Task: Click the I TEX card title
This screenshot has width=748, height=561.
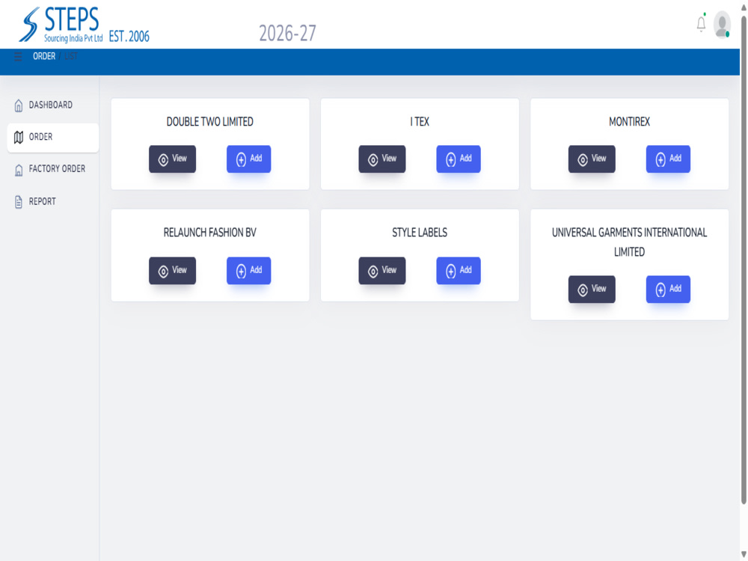Action: click(x=420, y=122)
